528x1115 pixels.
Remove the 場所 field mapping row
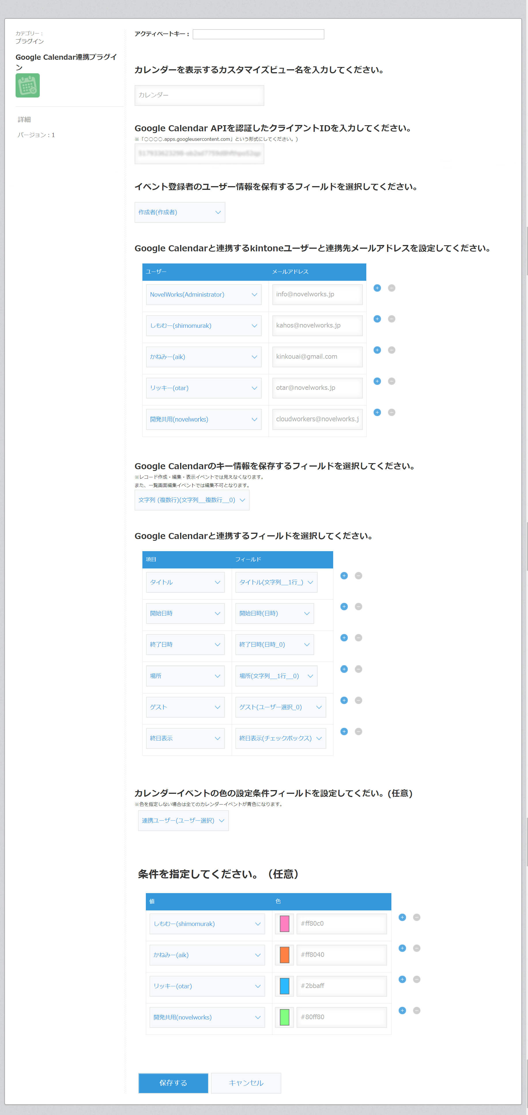pyautogui.click(x=358, y=669)
